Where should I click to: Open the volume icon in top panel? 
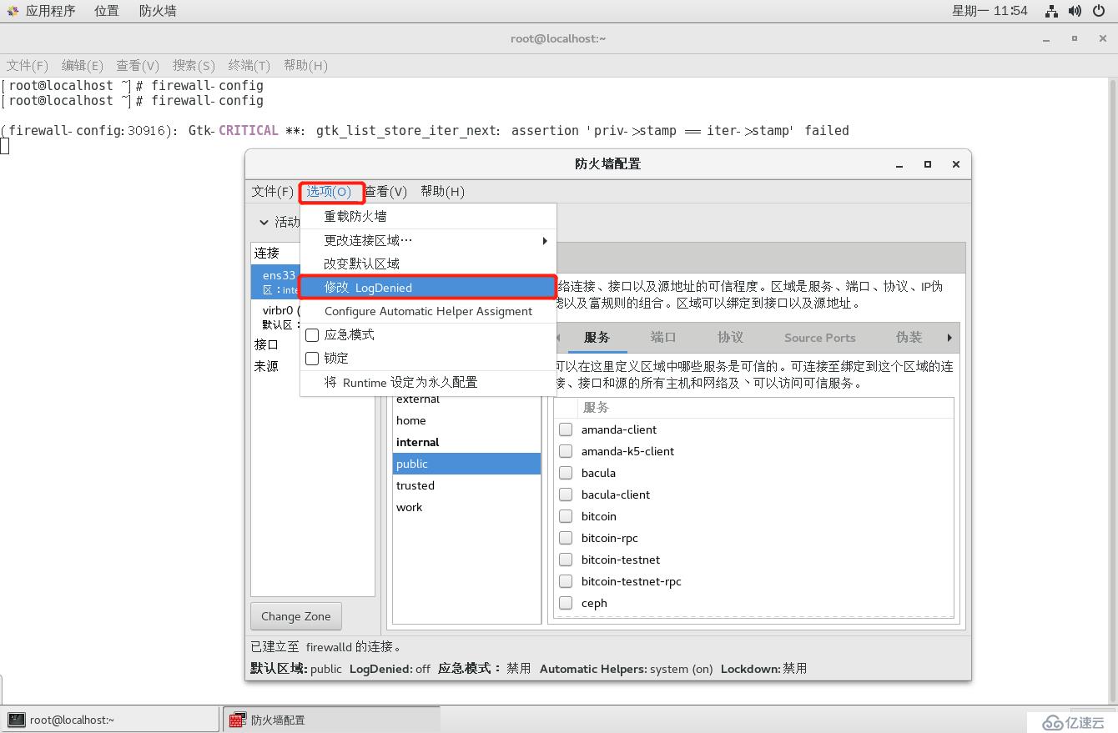[x=1075, y=11]
